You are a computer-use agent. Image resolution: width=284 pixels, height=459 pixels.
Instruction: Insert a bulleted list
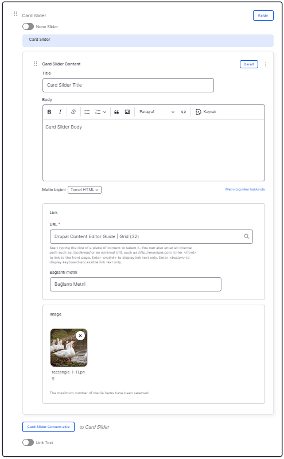pos(87,112)
